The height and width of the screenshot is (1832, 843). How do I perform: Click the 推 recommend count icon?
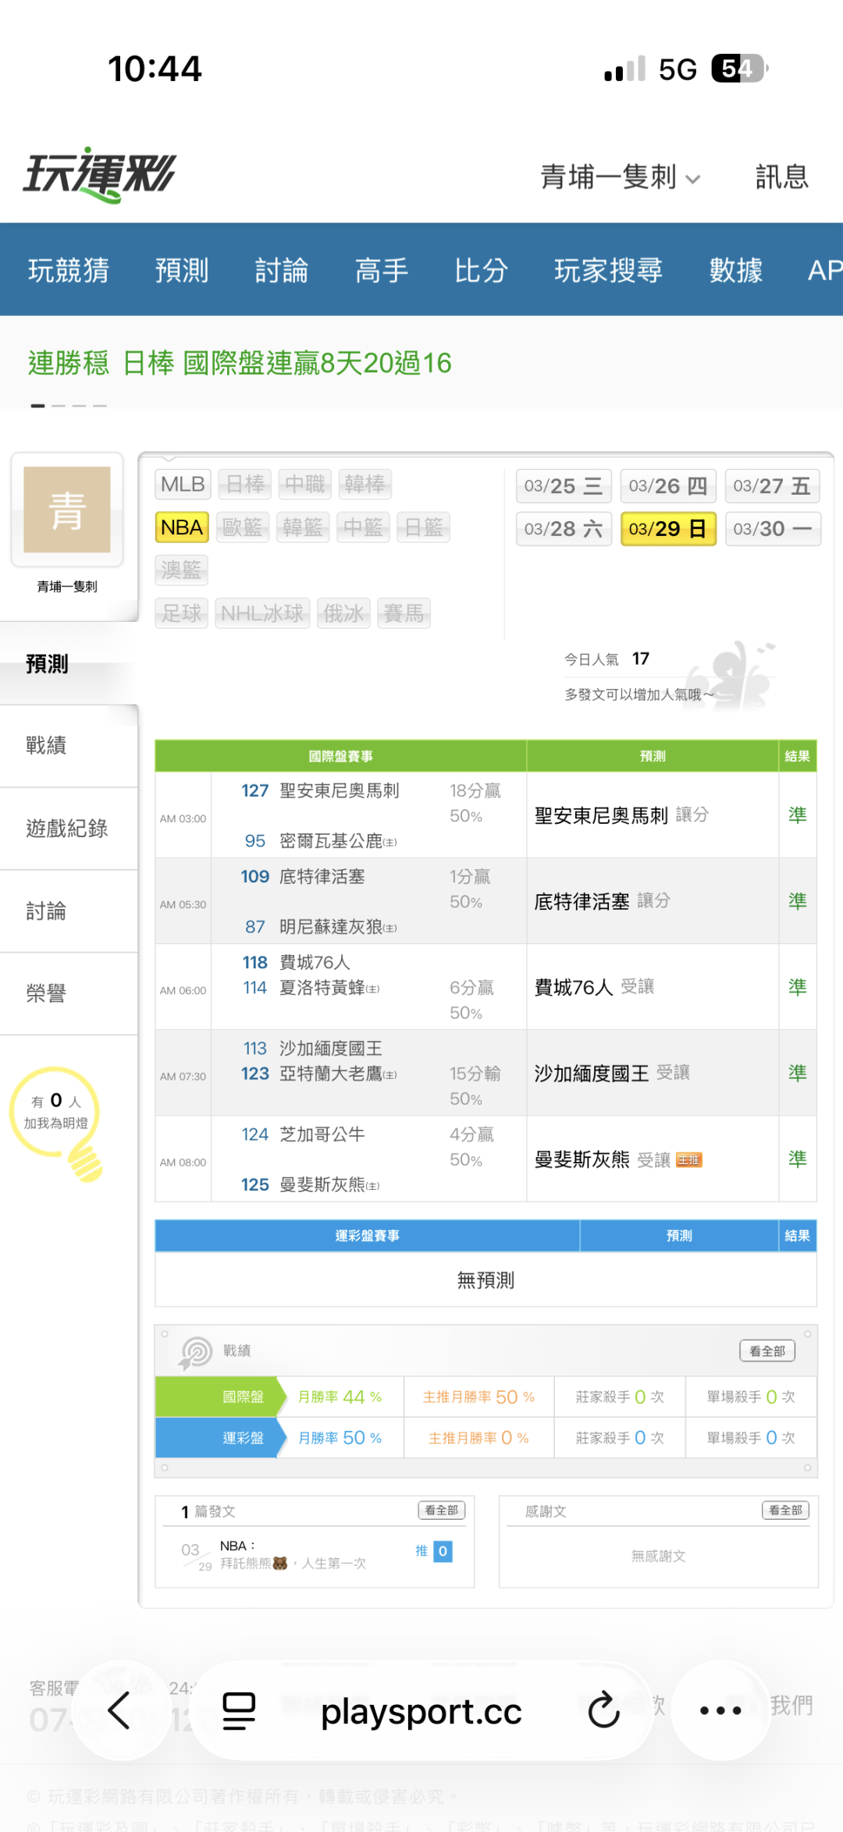click(435, 1551)
